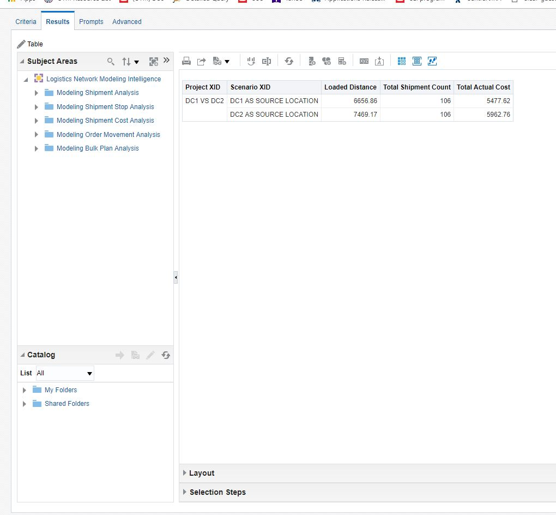556x515 pixels.
Task: Refresh the results of the analysis
Action: click(289, 61)
